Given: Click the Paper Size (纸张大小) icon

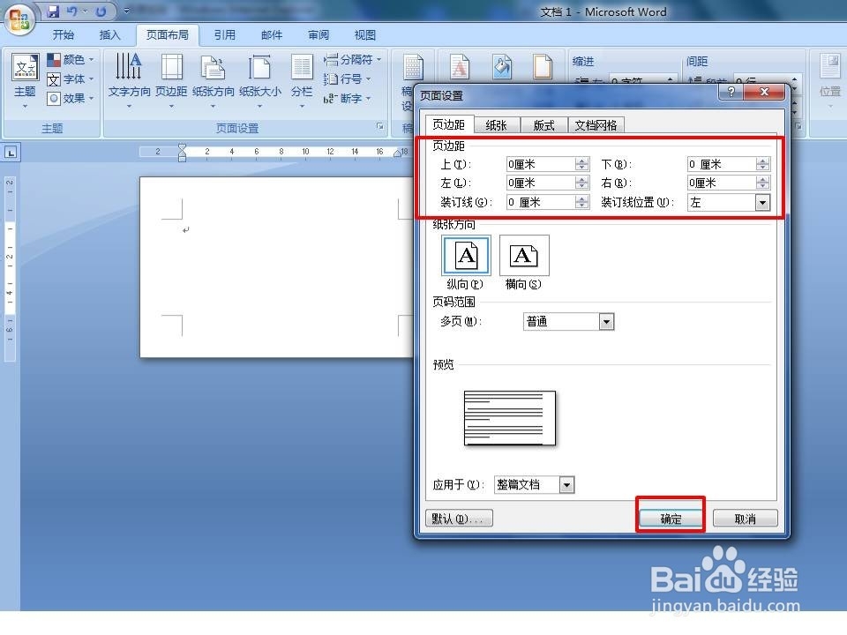Looking at the screenshot, I should pos(259,77).
